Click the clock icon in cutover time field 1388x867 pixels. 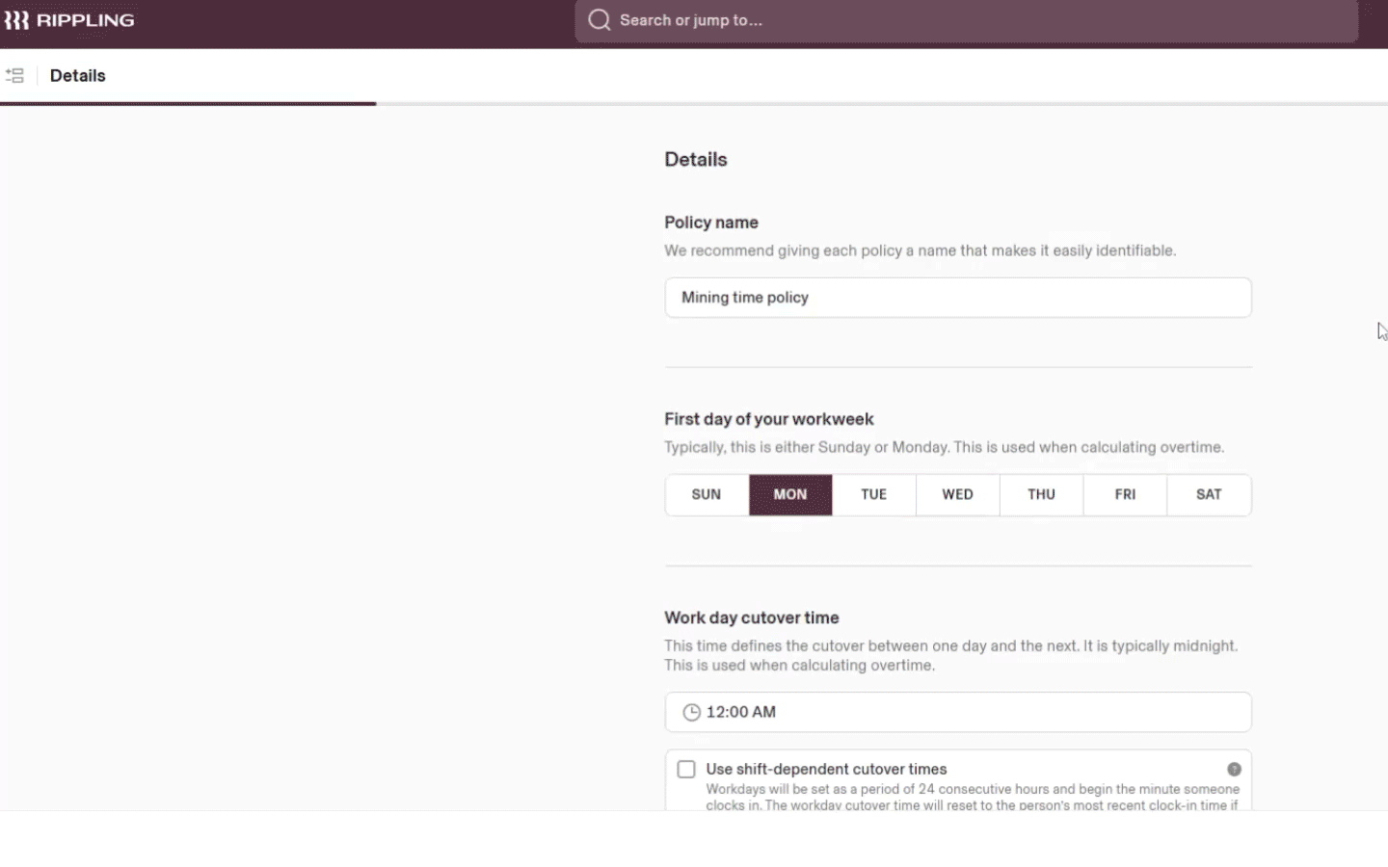691,712
